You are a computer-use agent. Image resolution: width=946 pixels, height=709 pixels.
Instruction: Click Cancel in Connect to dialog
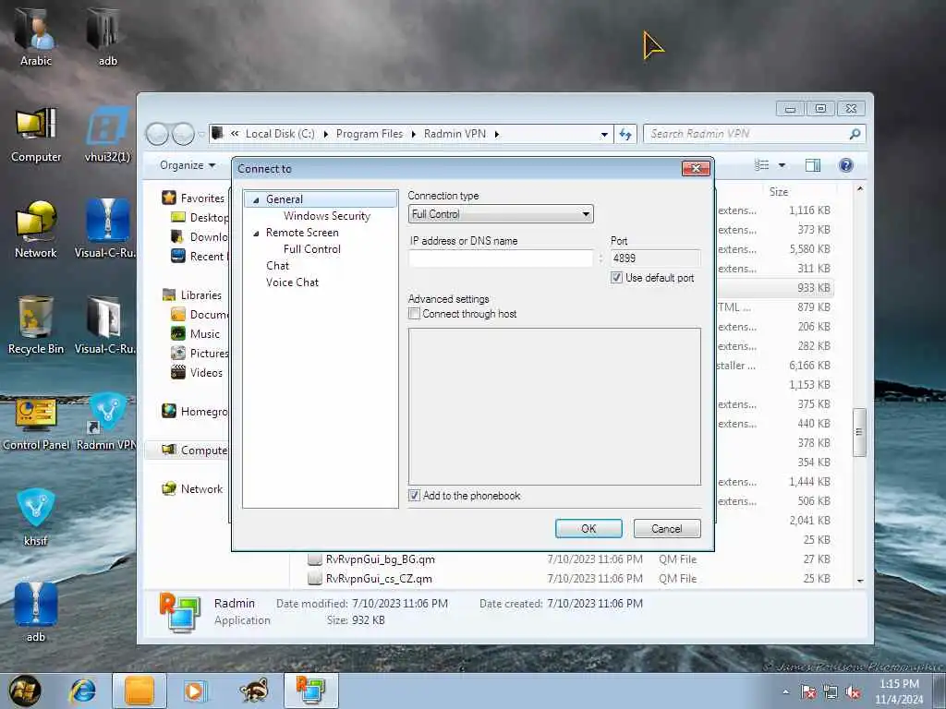[667, 529]
